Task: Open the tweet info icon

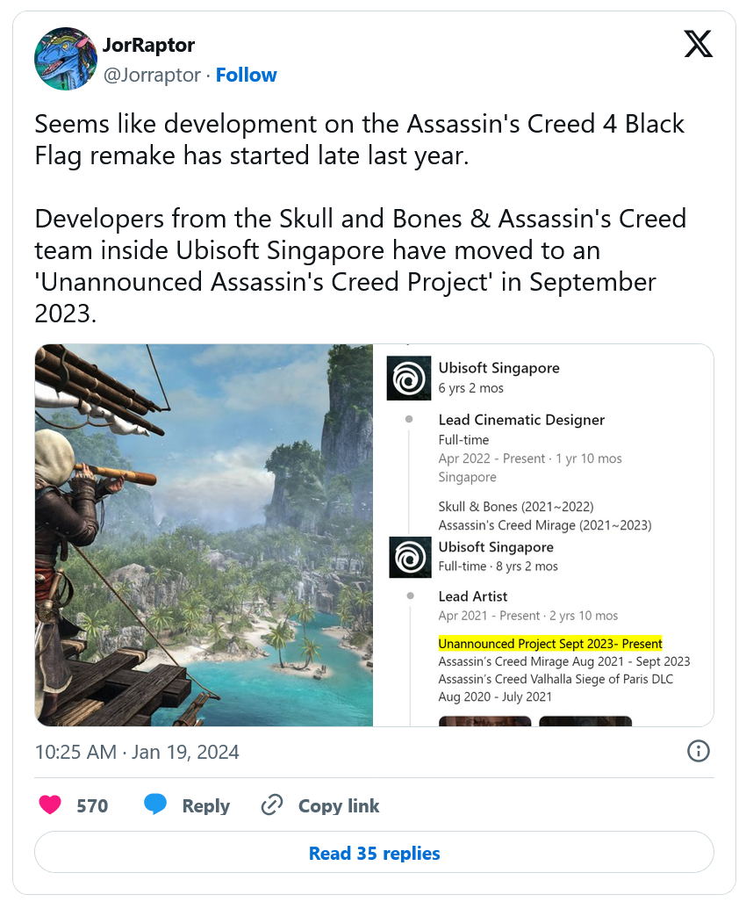Action: click(x=698, y=751)
